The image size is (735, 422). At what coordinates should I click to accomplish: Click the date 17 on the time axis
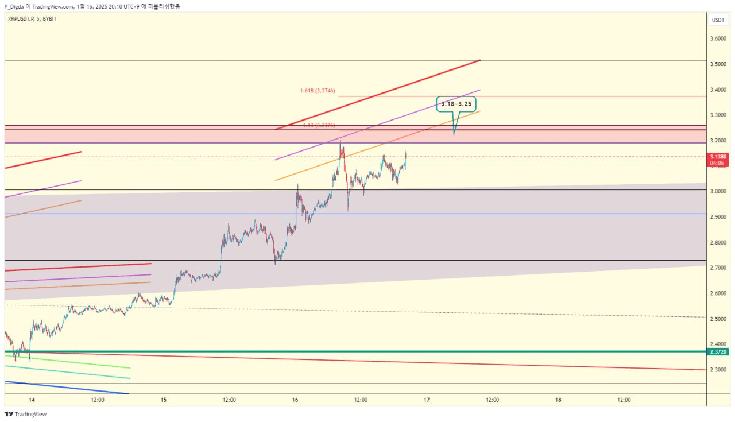(427, 400)
